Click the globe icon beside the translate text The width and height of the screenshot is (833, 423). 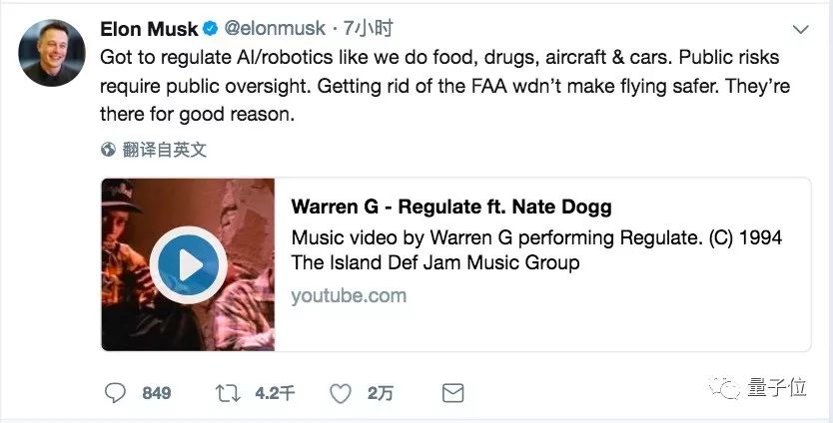coord(109,151)
